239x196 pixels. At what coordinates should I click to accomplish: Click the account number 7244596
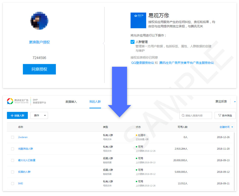point(39,58)
